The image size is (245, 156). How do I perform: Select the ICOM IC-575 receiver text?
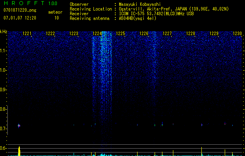click(x=156, y=14)
